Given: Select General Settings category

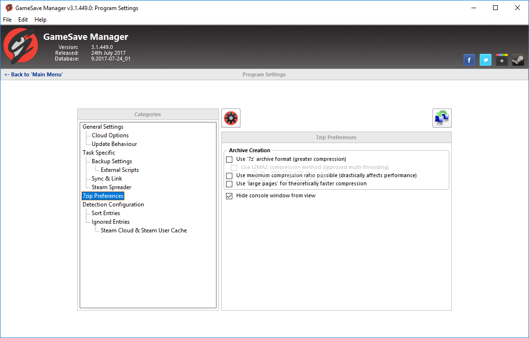Looking at the screenshot, I should [x=103, y=127].
